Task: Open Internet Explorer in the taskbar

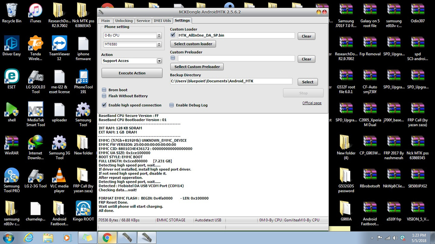Action: click(29, 238)
